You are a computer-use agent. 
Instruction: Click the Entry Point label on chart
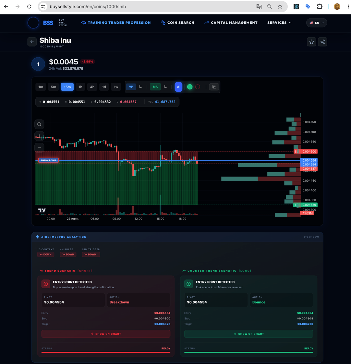tap(48, 160)
